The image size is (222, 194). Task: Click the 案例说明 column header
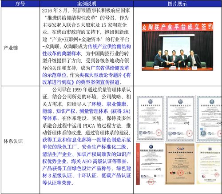coord(87,4)
